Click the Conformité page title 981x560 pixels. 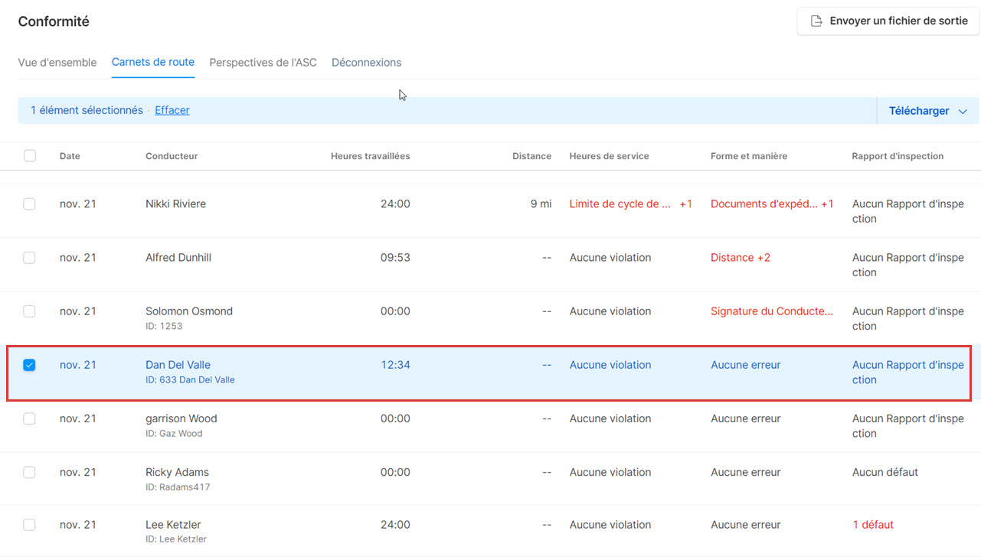tap(54, 21)
